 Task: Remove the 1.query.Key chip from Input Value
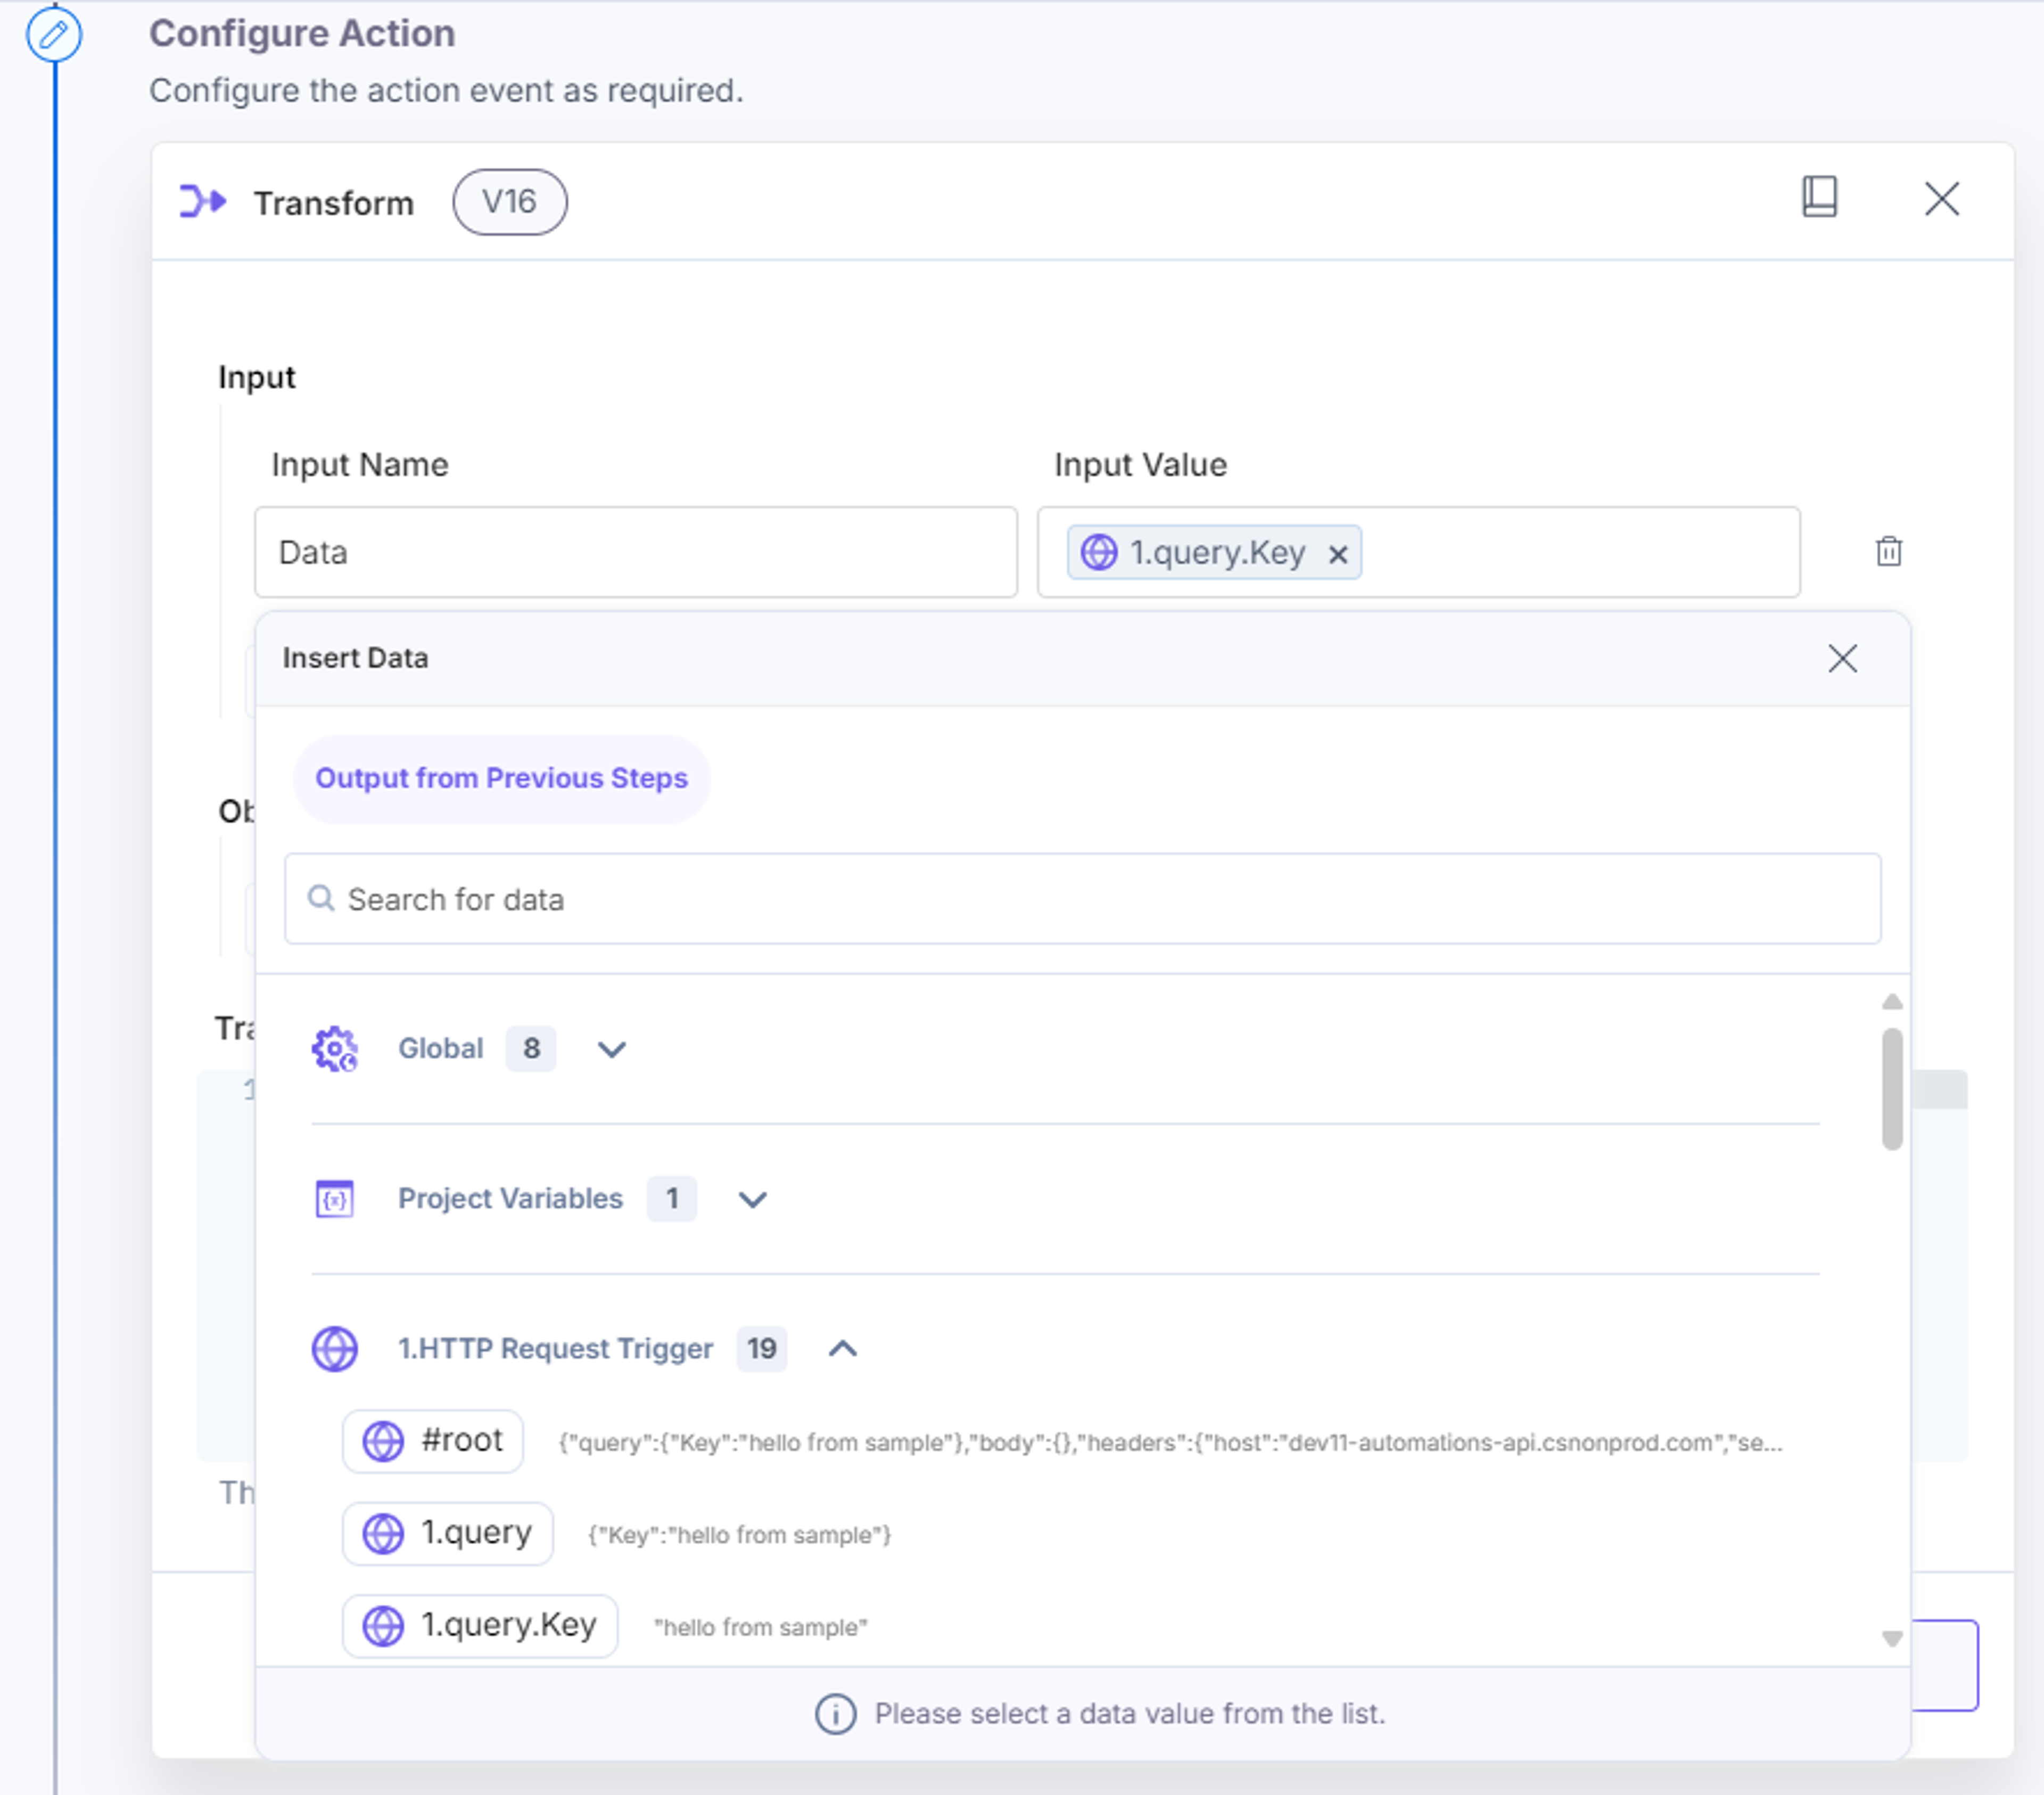coord(1338,554)
